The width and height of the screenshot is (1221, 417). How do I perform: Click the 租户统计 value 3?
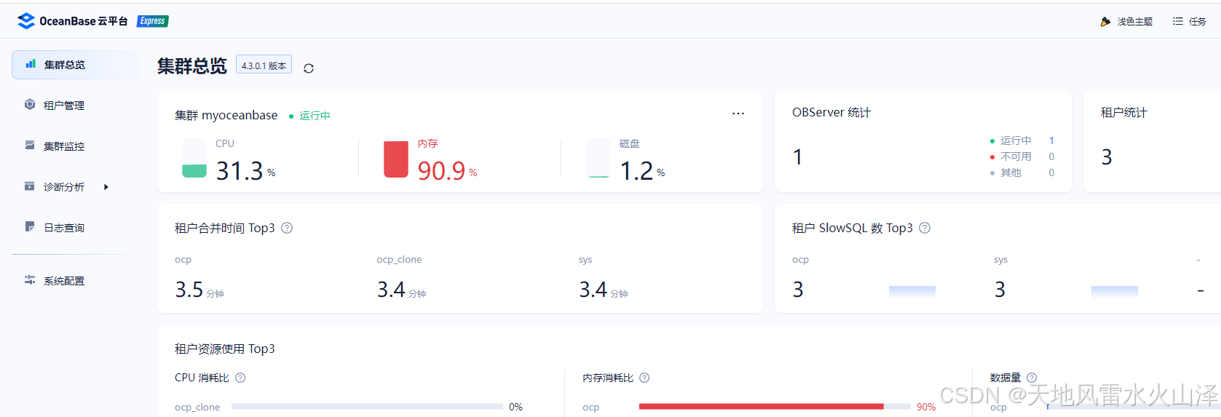1107,157
